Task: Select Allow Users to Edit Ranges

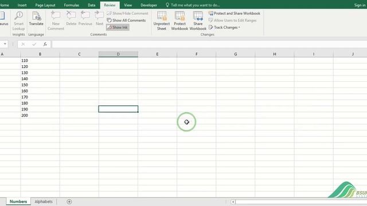Action: [232, 21]
